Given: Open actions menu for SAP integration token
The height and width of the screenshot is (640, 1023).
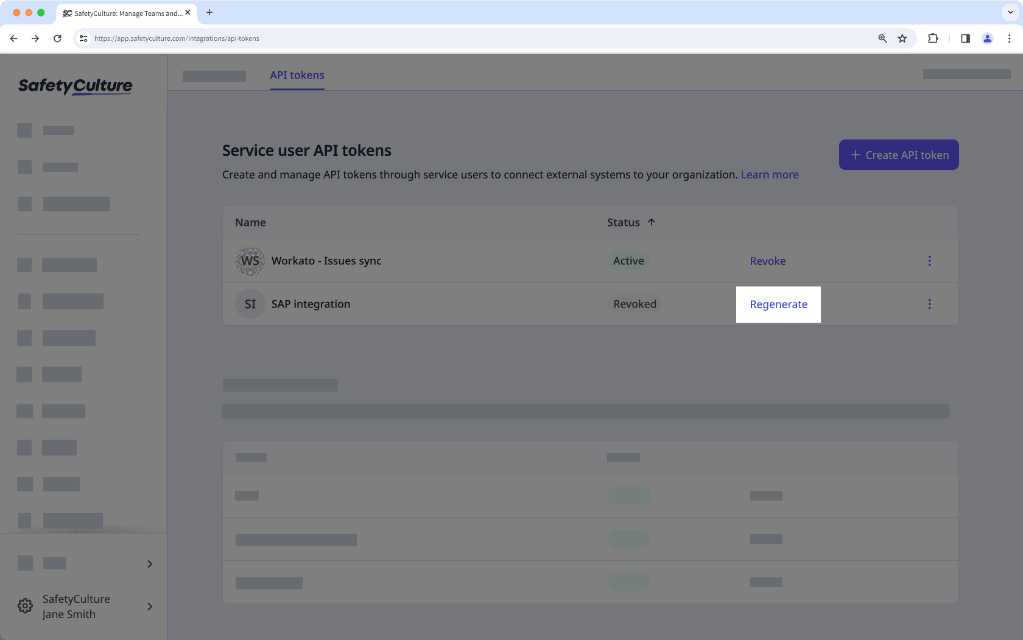Looking at the screenshot, I should coord(930,304).
